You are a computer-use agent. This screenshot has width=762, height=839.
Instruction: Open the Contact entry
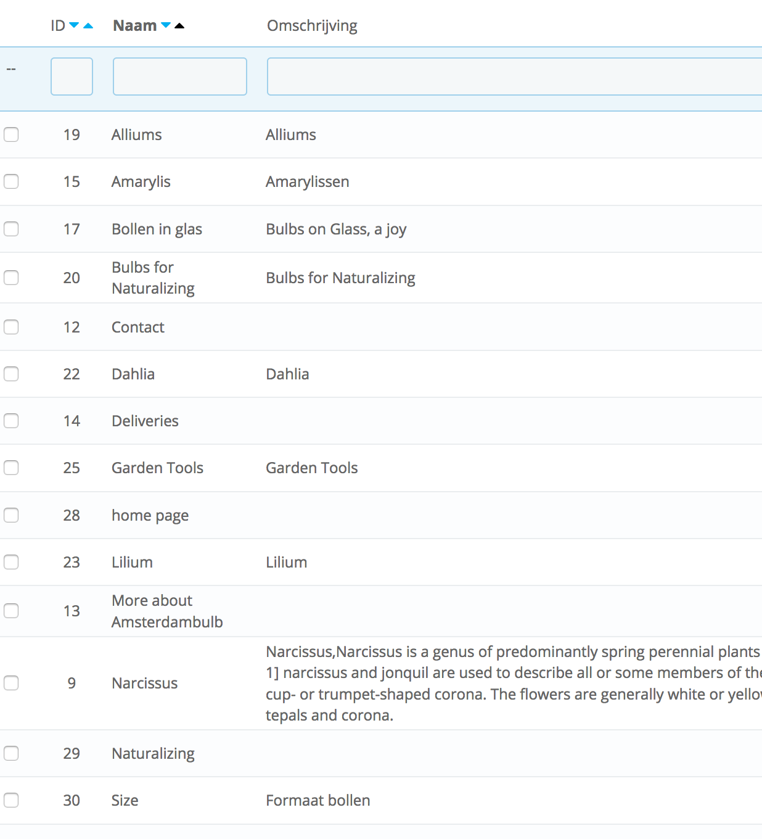(x=138, y=327)
